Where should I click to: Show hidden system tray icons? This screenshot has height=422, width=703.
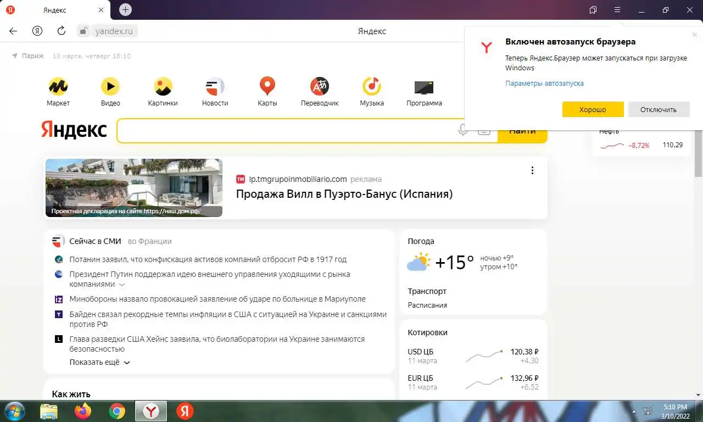[634, 410]
